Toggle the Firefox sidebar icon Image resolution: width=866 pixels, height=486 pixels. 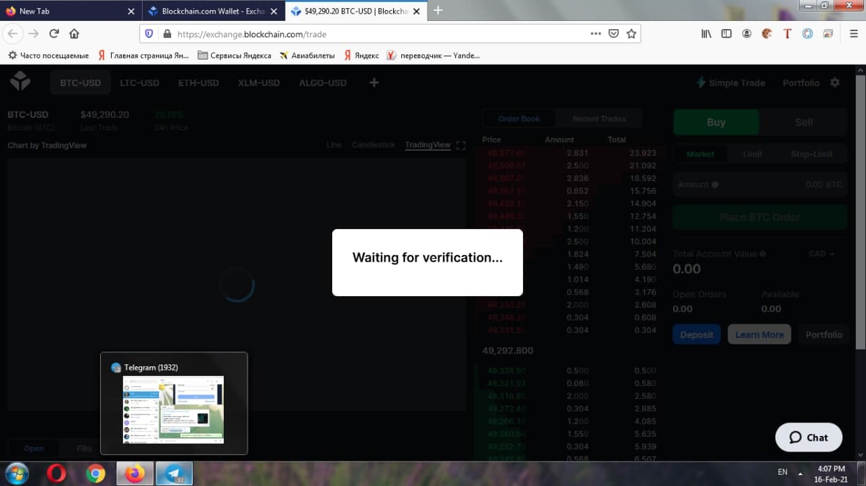click(726, 33)
